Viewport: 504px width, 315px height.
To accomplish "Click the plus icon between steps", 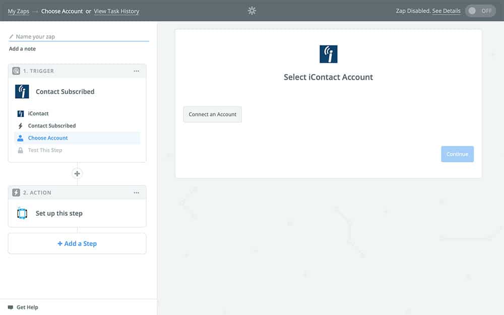I will (77, 173).
